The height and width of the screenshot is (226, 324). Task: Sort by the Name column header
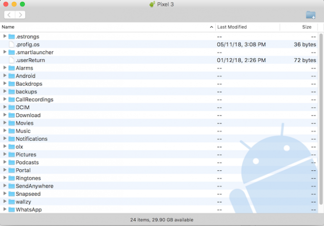(x=107, y=27)
